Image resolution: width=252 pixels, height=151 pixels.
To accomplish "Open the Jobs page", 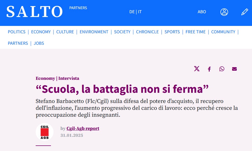I will (x=39, y=43).
